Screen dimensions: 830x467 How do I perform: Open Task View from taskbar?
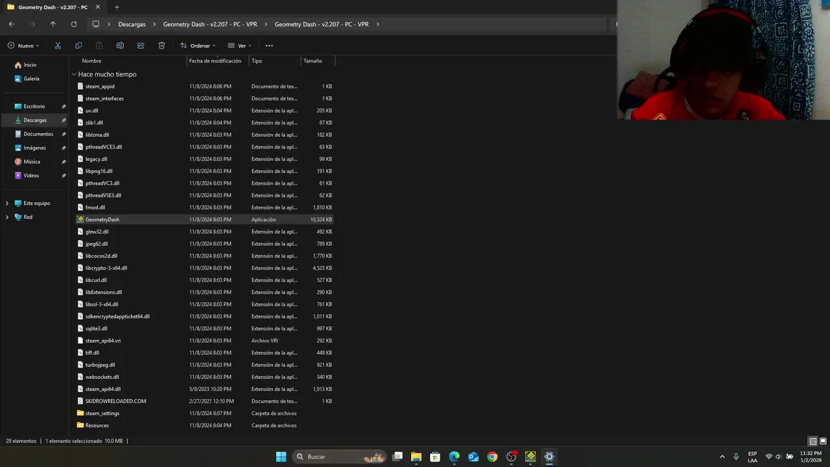[397, 457]
